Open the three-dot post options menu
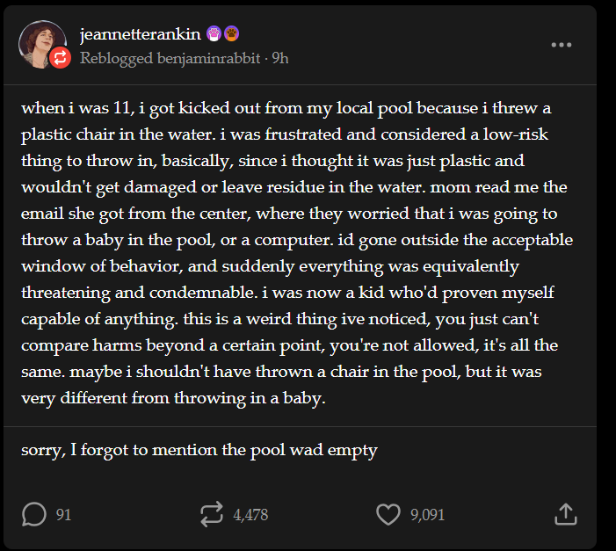The image size is (616, 551). tap(561, 45)
